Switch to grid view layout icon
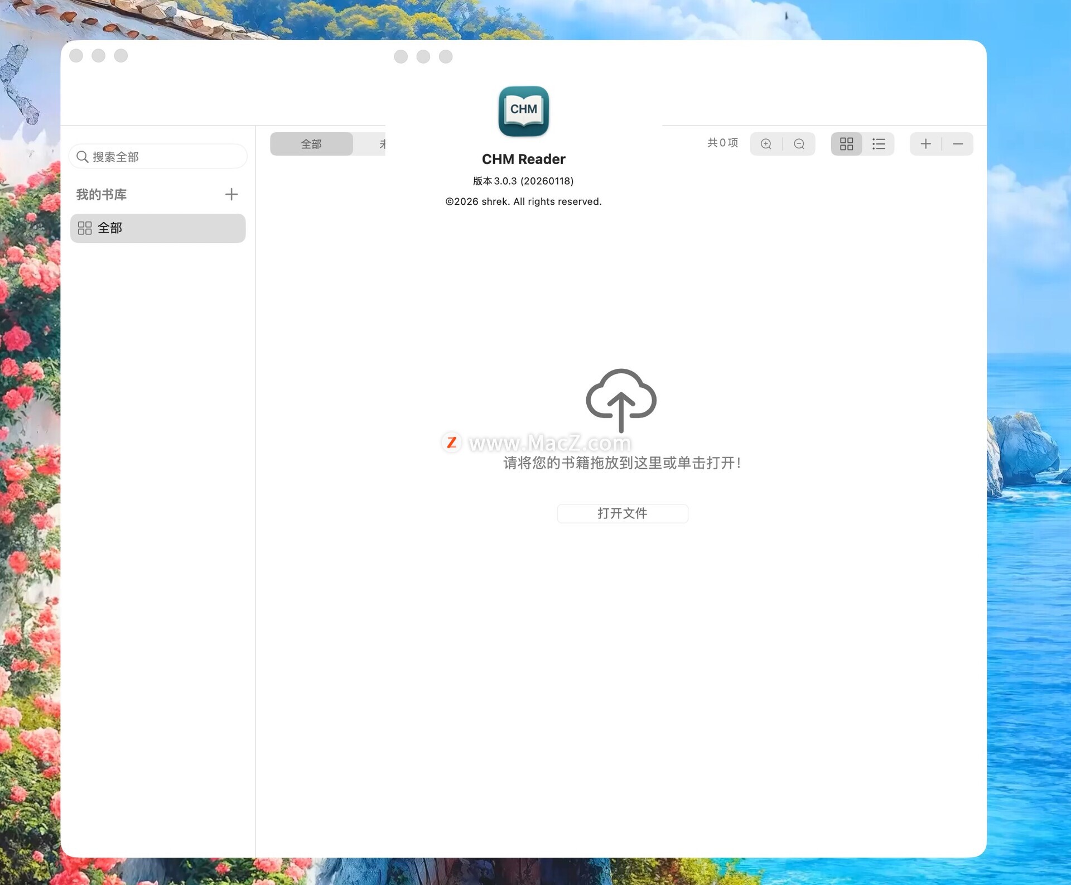This screenshot has width=1071, height=885. 846,144
